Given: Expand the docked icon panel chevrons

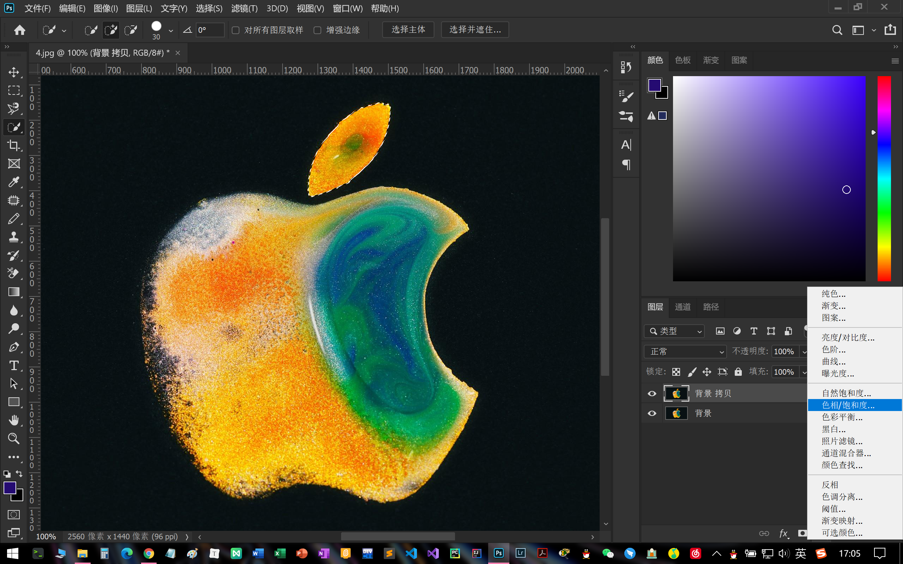Looking at the screenshot, I should click(x=633, y=47).
